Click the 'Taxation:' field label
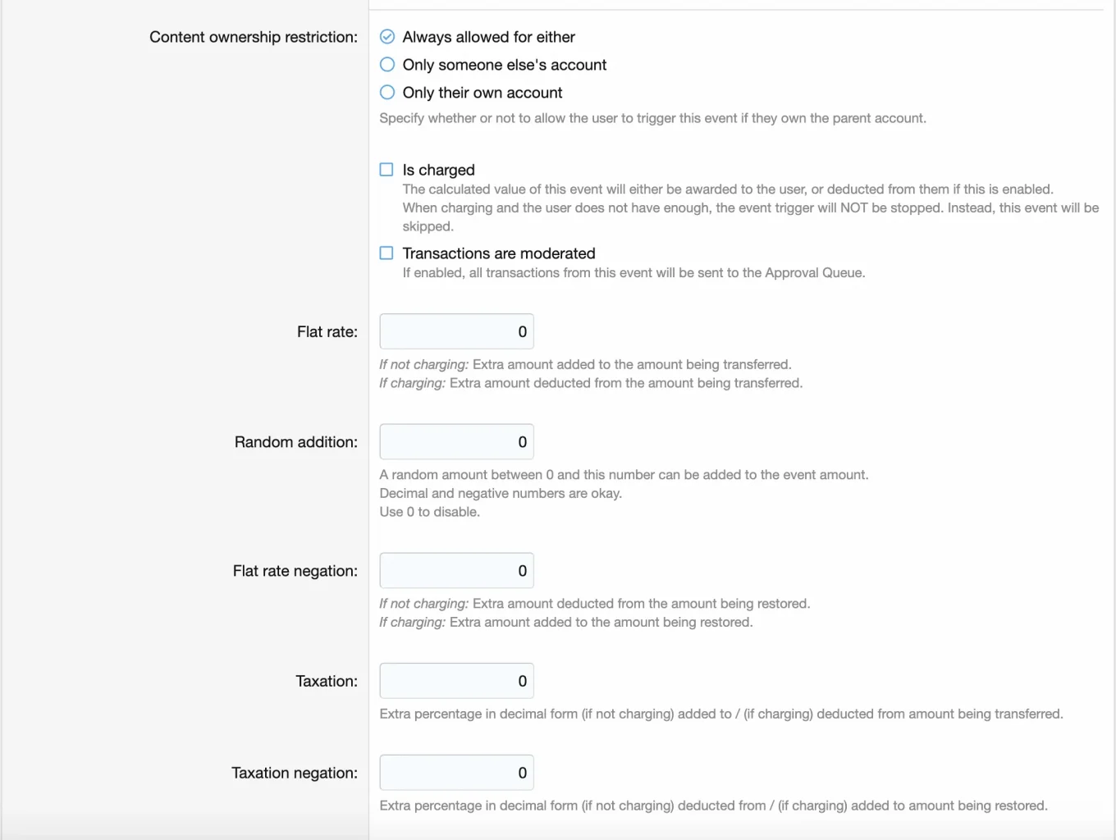 (327, 681)
